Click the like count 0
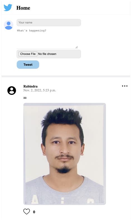Screen dimensions: 132x220 (x=34, y=212)
